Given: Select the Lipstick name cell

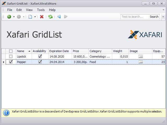Looking at the screenshot, I should tap(24, 57).
